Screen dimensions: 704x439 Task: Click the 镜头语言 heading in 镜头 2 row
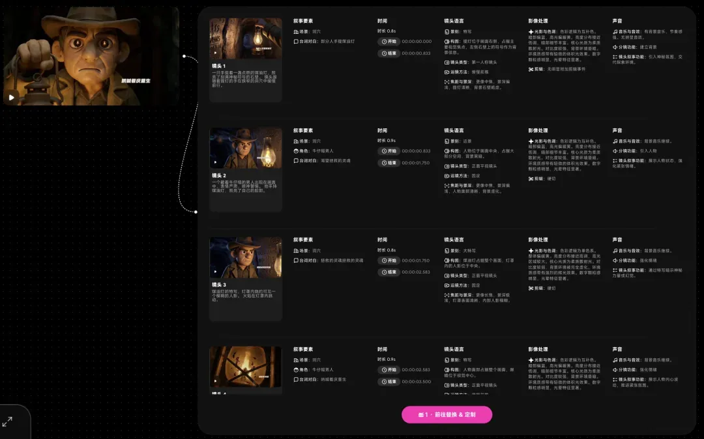point(454,130)
